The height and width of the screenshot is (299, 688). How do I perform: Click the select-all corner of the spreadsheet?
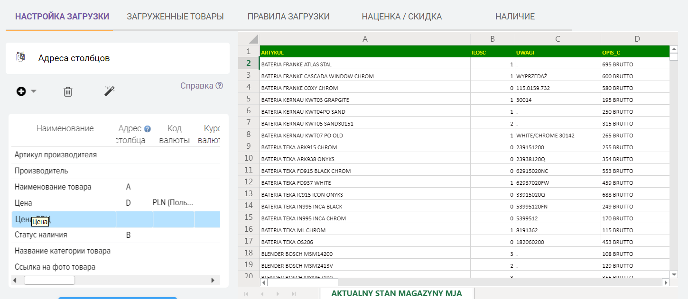249,39
